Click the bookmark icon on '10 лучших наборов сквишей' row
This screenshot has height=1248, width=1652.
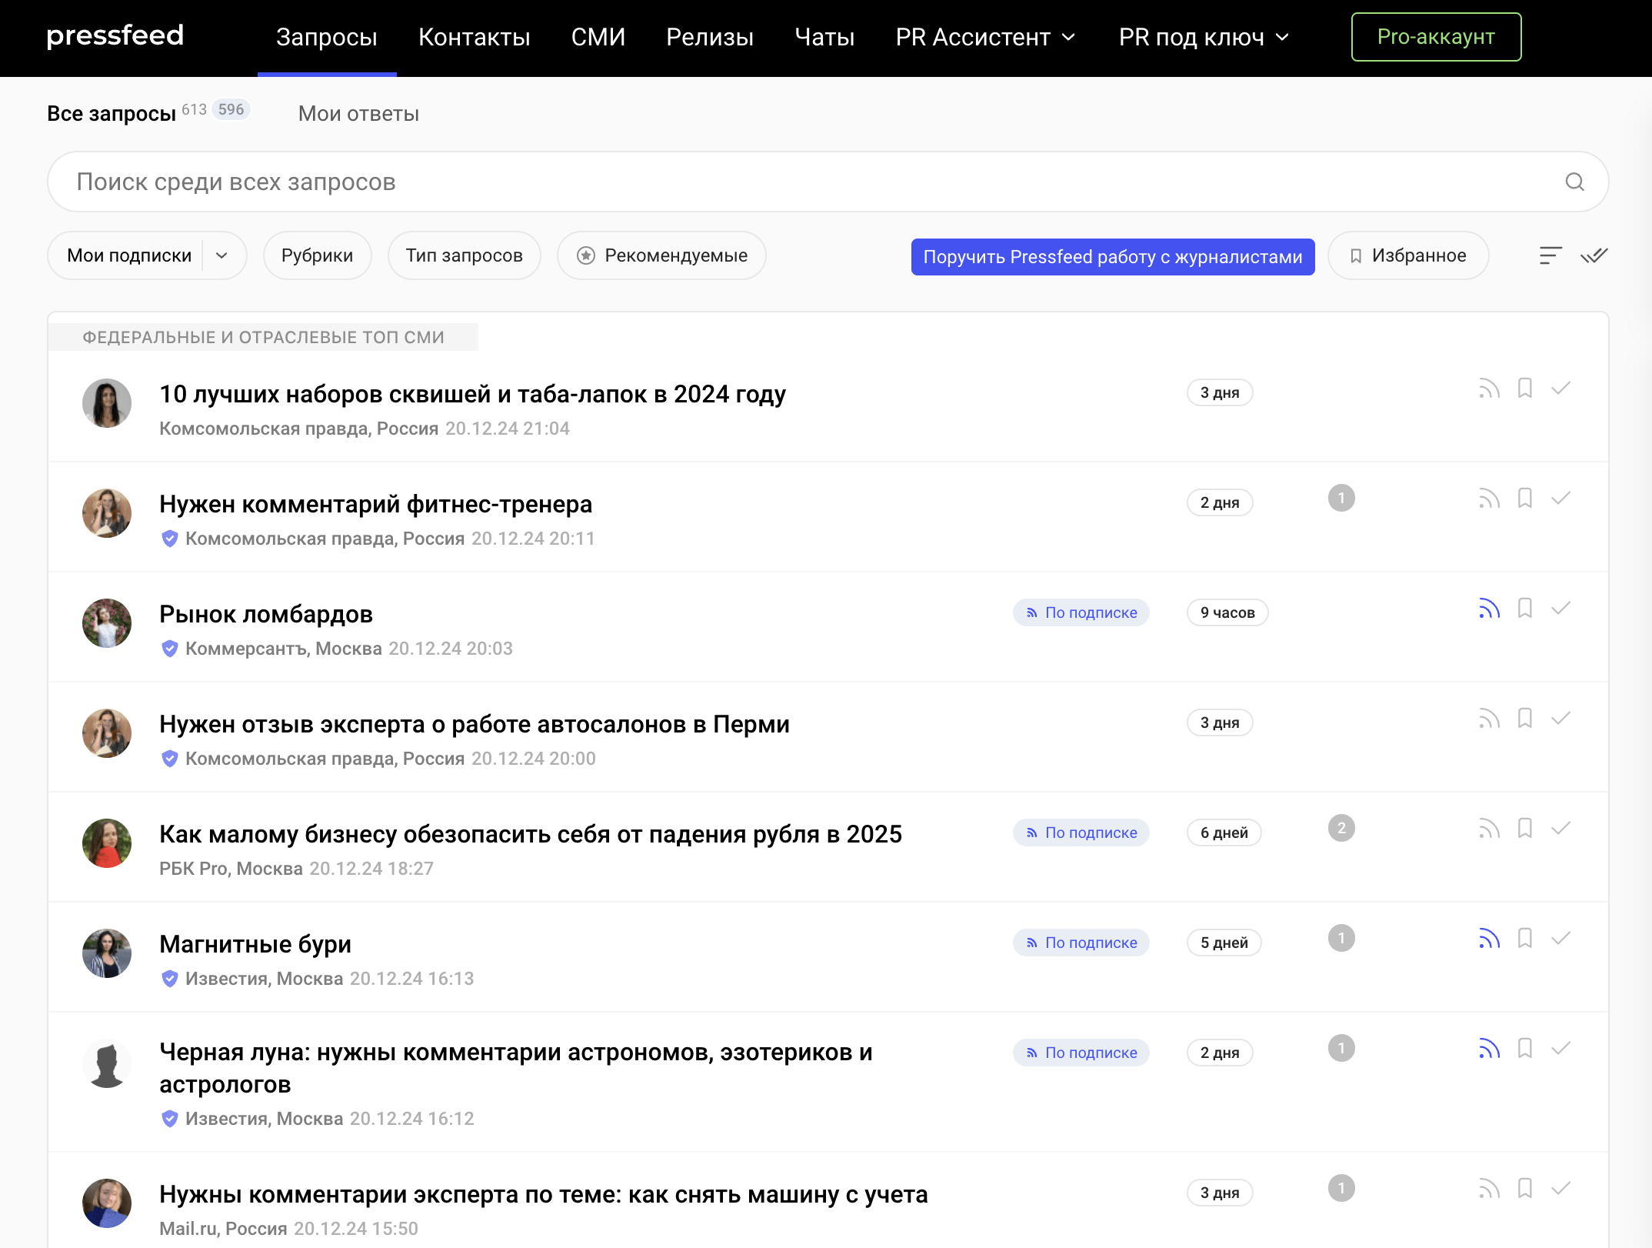click(1524, 389)
